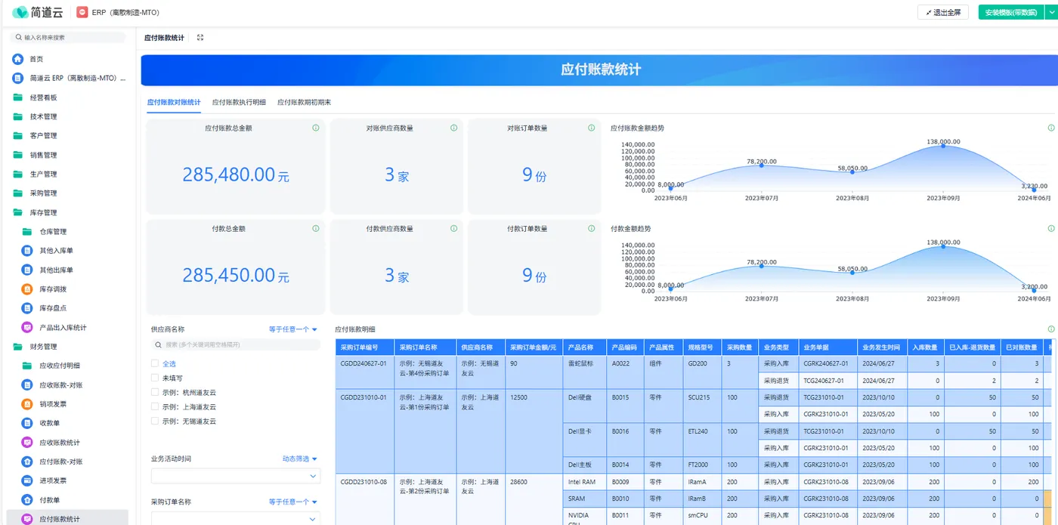Tick the 示例：杭州道友云 supplier checkbox
Viewport: 1058px width, 525px height.
155,392
